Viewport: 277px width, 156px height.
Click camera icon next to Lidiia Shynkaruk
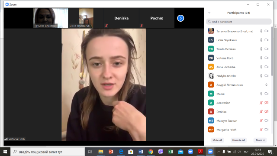(x=267, y=40)
